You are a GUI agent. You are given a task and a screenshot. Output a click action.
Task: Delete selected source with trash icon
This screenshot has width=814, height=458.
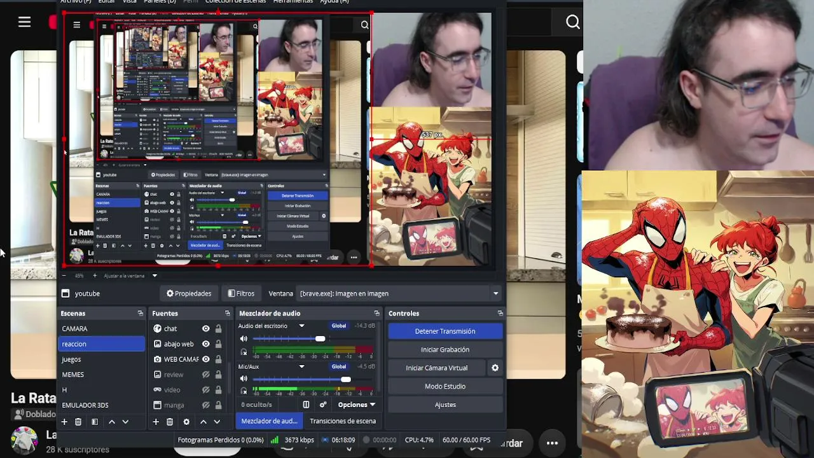pos(170,422)
